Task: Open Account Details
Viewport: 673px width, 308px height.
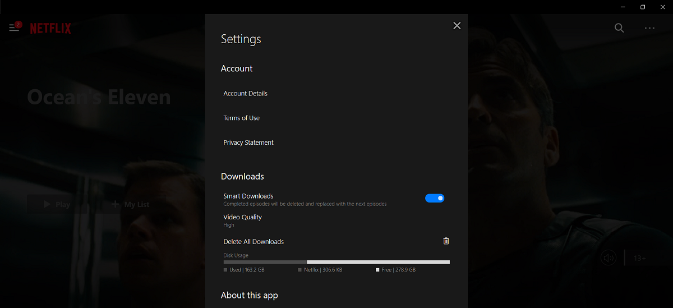Action: (x=245, y=94)
